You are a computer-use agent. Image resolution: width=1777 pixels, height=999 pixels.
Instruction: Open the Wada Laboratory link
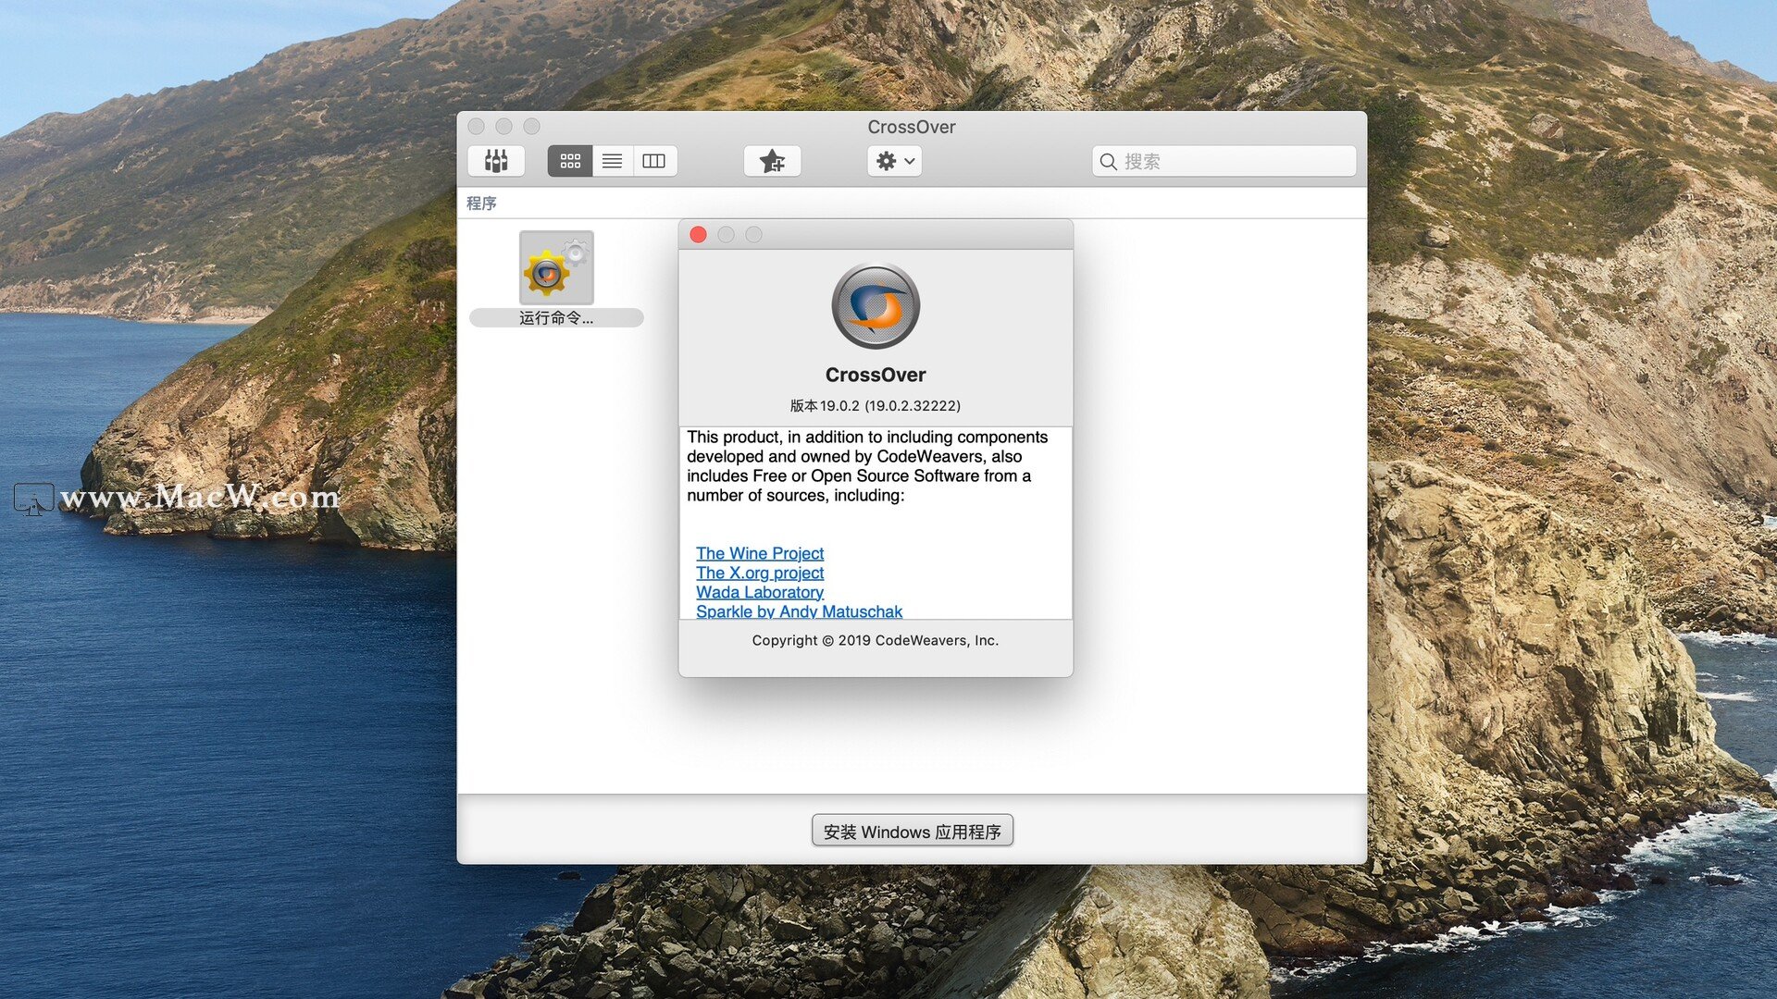(x=760, y=592)
